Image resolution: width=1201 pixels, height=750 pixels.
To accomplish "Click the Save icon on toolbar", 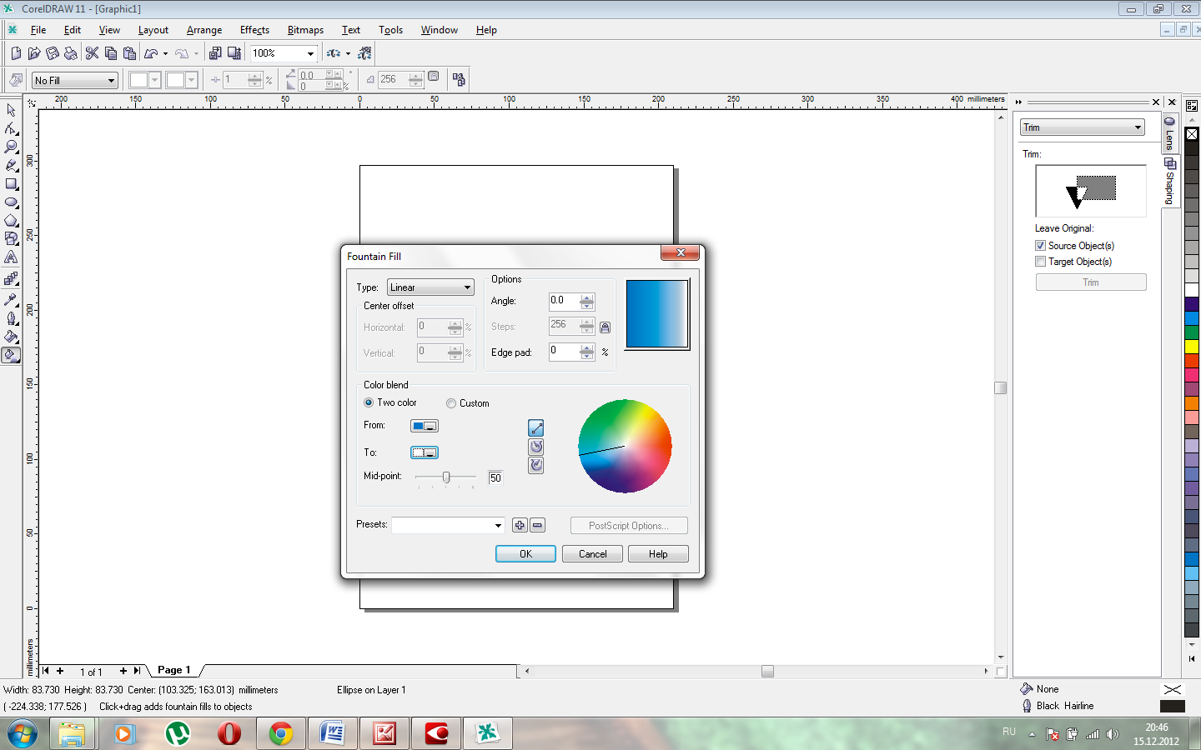I will [53, 53].
